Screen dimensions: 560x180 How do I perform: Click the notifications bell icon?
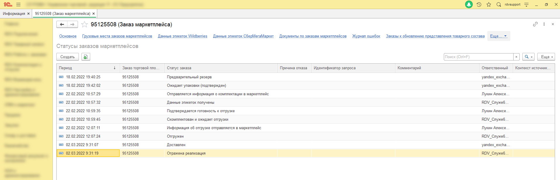(469, 5)
